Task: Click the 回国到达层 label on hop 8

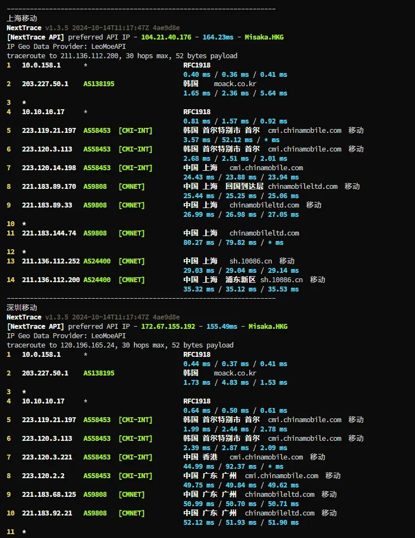Action: coord(245,187)
